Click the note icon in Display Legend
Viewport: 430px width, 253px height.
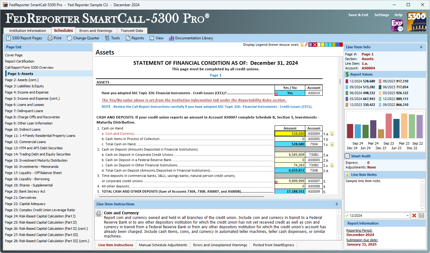coord(302,45)
